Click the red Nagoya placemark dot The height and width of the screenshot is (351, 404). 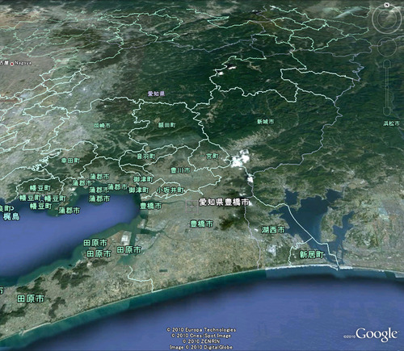coord(12,64)
